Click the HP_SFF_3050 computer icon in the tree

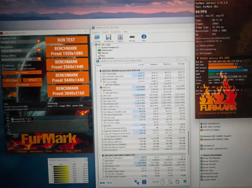pos(96,45)
